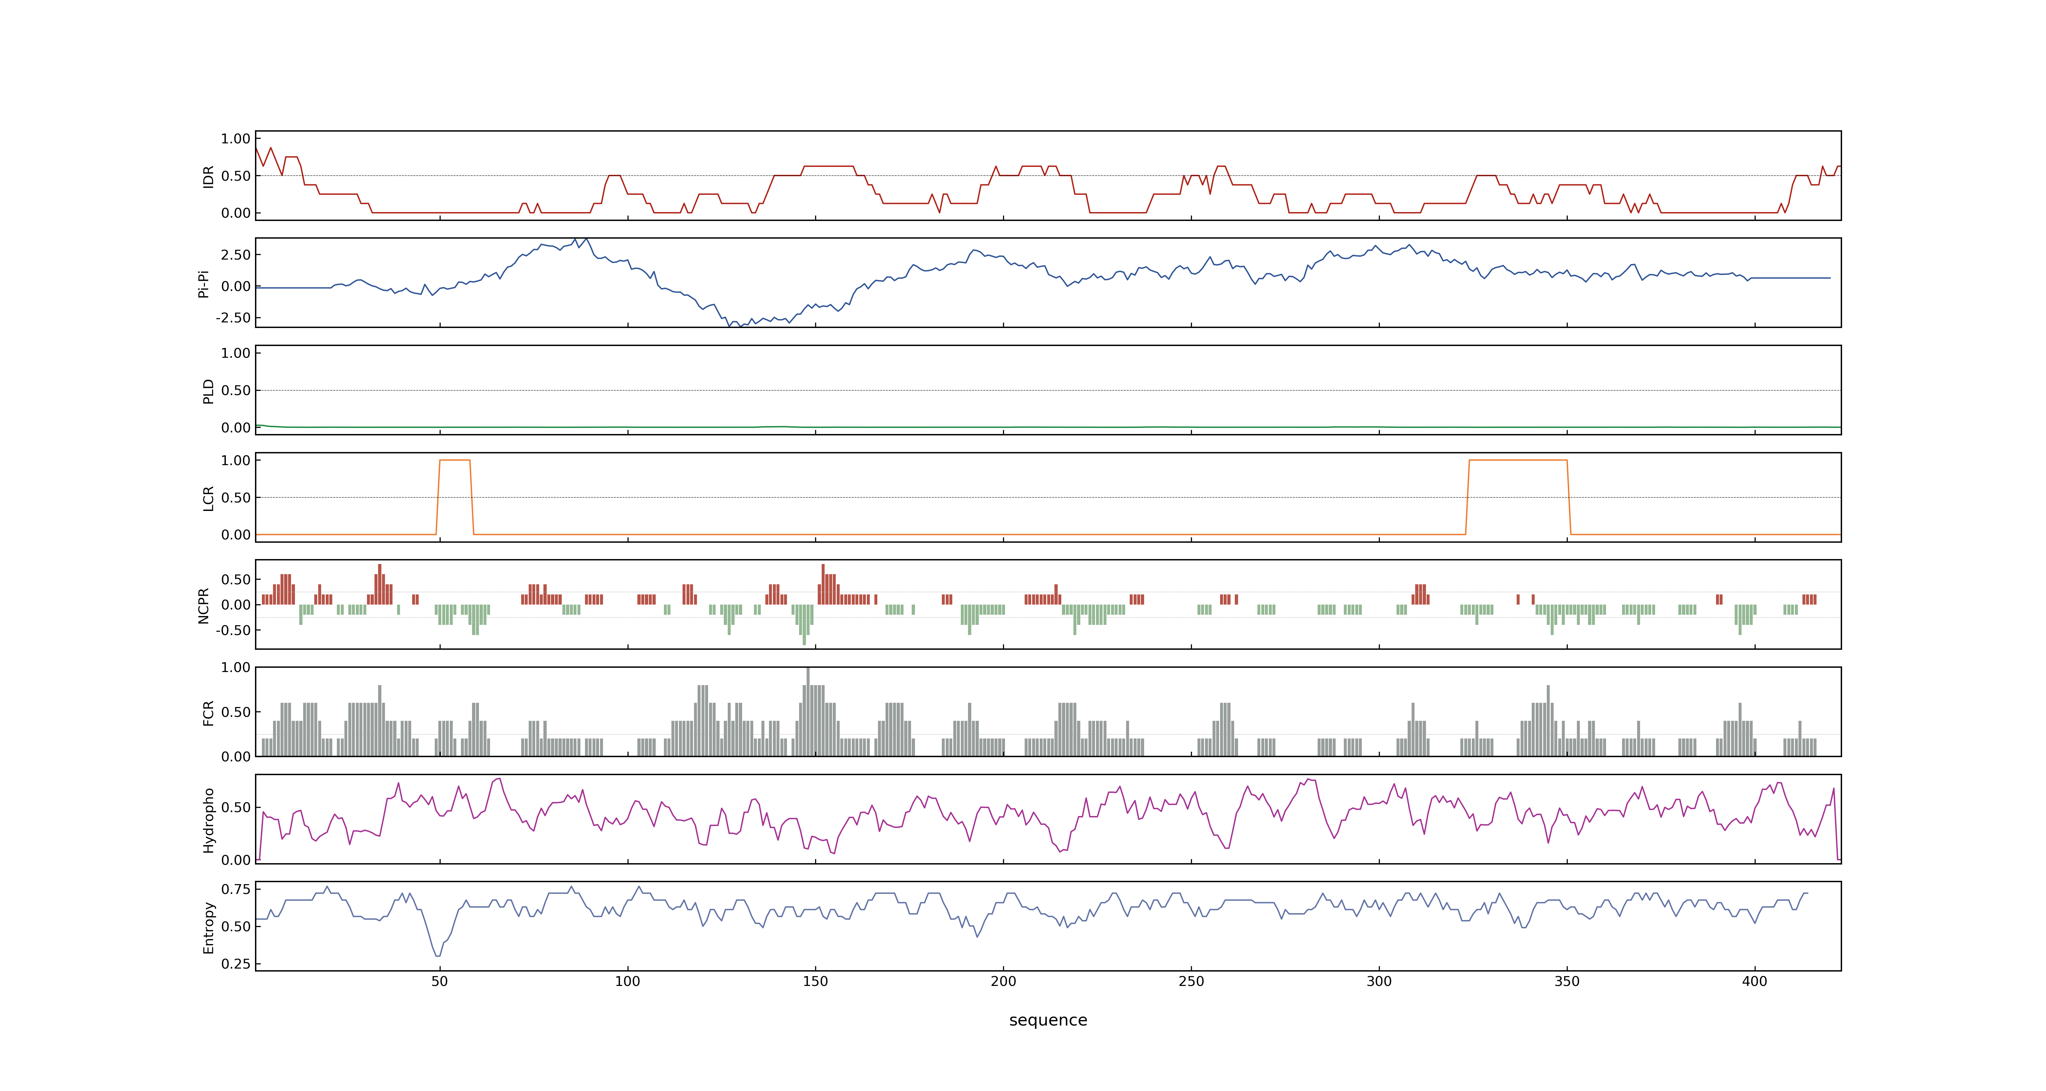Click x-axis tick label 250
Viewport: 2046px width, 1091px height.
1191,981
